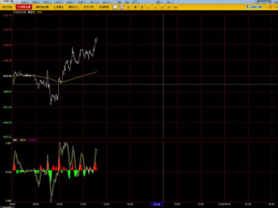Select the 5 minute period button

(155, 7)
